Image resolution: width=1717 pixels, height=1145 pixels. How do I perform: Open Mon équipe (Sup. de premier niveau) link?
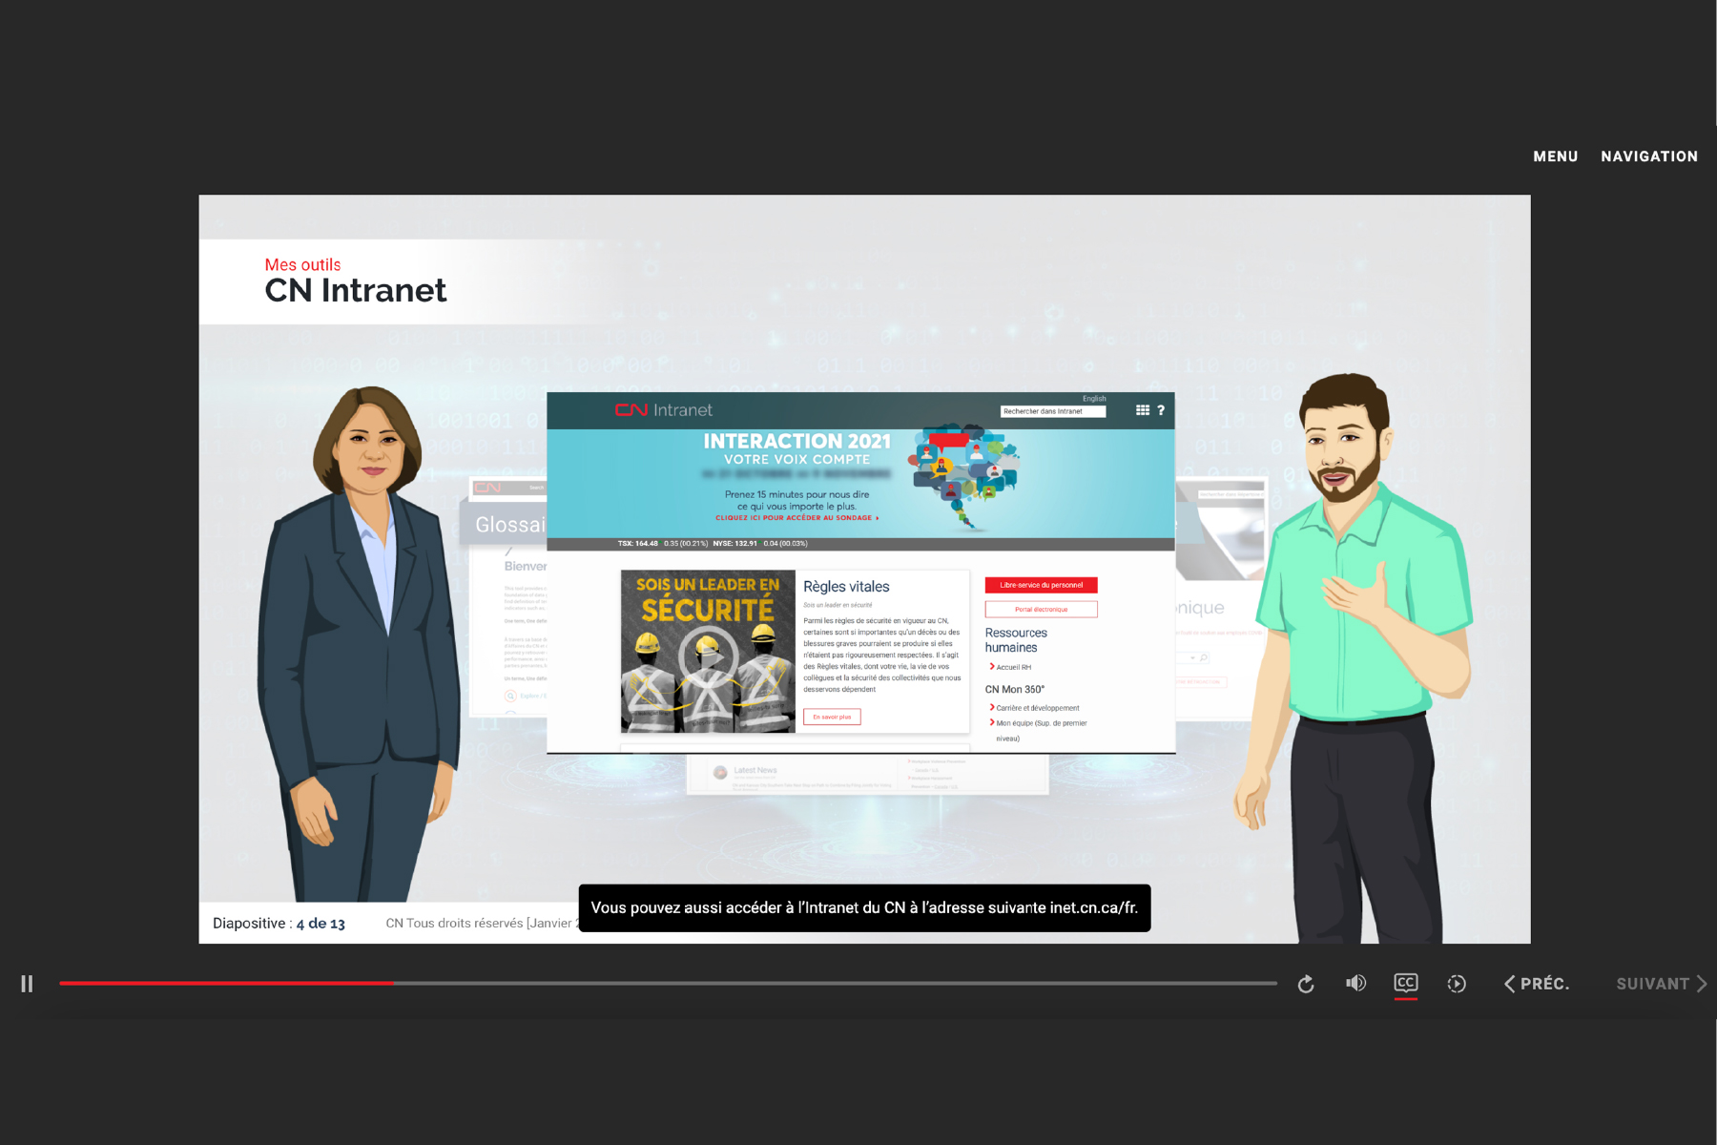pyautogui.click(x=1040, y=730)
